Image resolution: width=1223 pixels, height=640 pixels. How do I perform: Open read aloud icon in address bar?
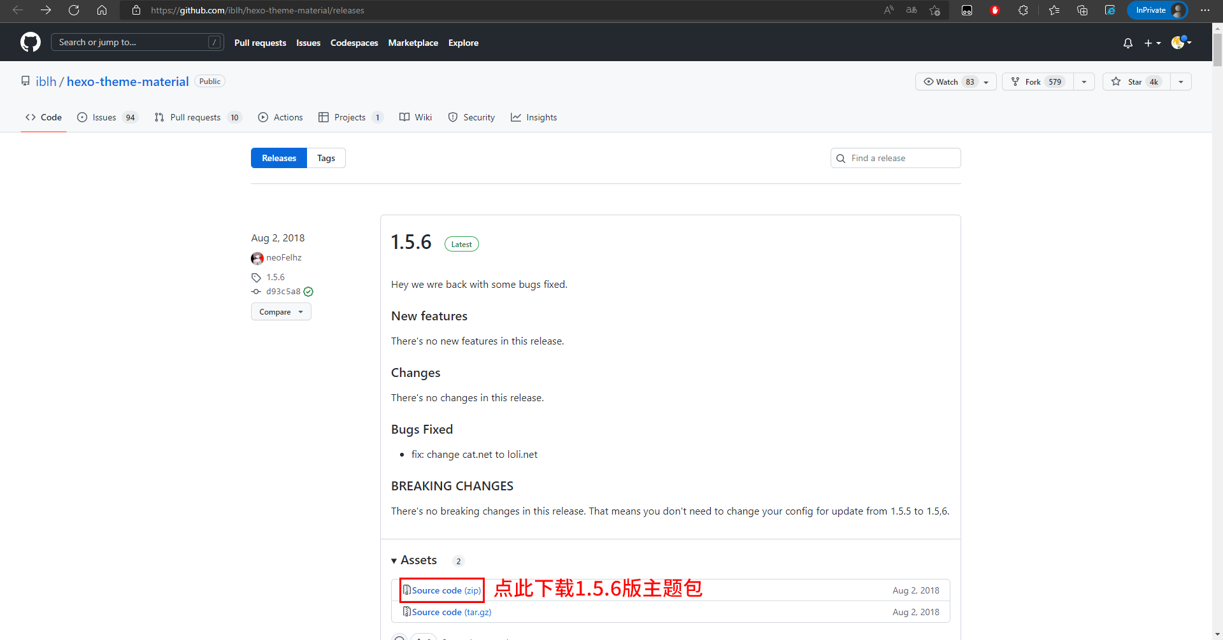tap(889, 10)
